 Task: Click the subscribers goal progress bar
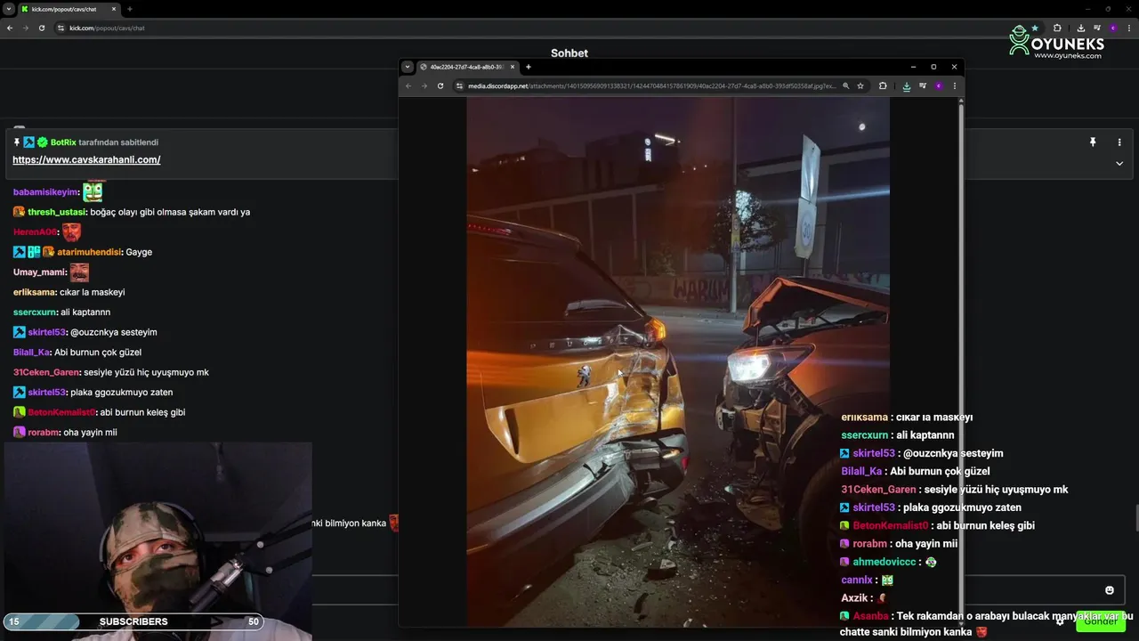(133, 621)
